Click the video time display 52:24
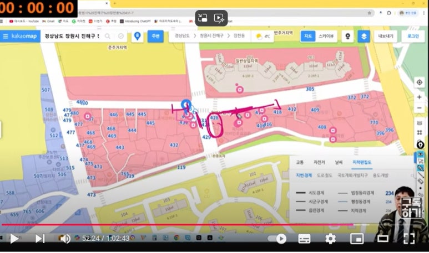Viewport: 429px width, 253px height. pos(90,239)
